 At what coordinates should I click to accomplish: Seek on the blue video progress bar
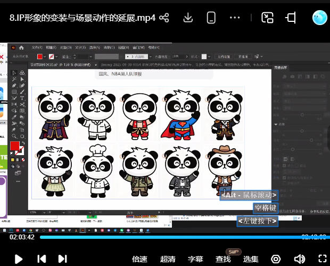pyautogui.click(x=185, y=237)
